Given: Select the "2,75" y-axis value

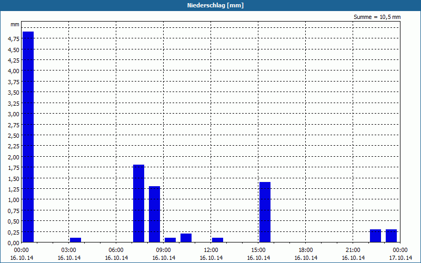Looking at the screenshot, I should tap(14, 125).
